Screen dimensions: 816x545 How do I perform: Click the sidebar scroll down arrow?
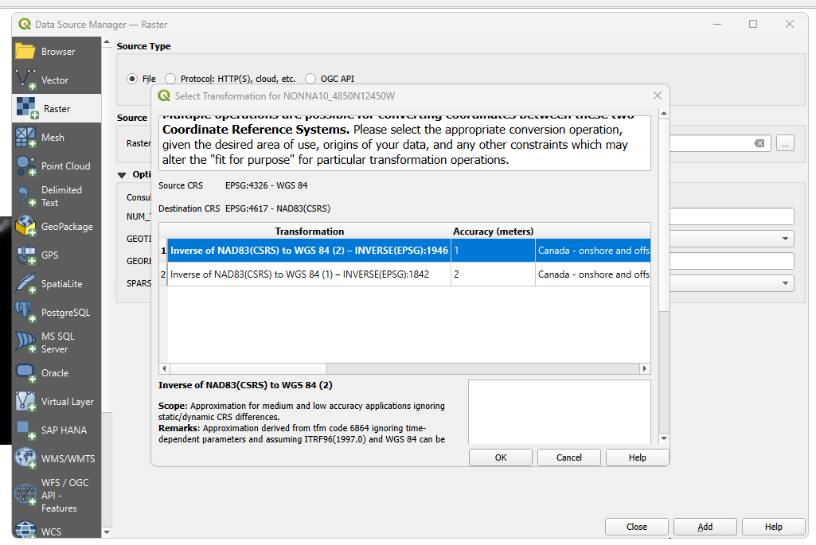tap(107, 532)
